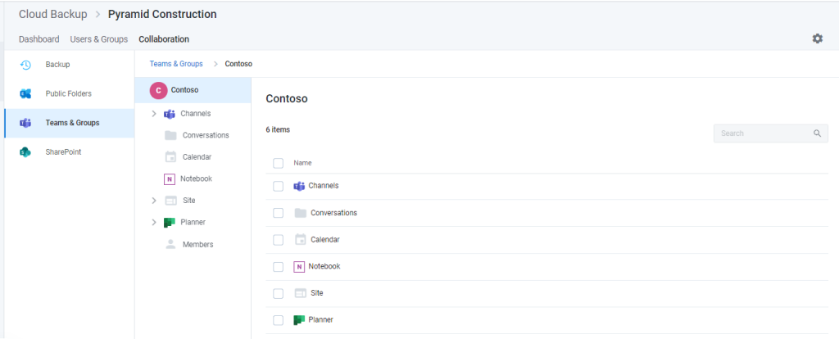Click the Pyramid Construction breadcrumb title

[x=163, y=15]
